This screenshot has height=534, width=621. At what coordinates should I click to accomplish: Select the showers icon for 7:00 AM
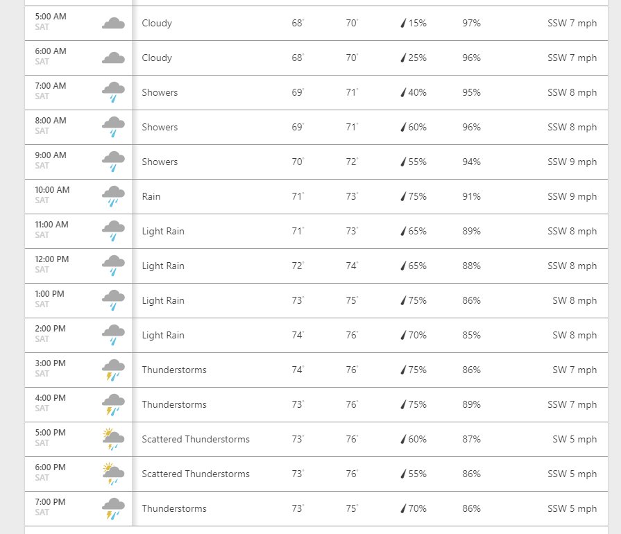coord(113,92)
